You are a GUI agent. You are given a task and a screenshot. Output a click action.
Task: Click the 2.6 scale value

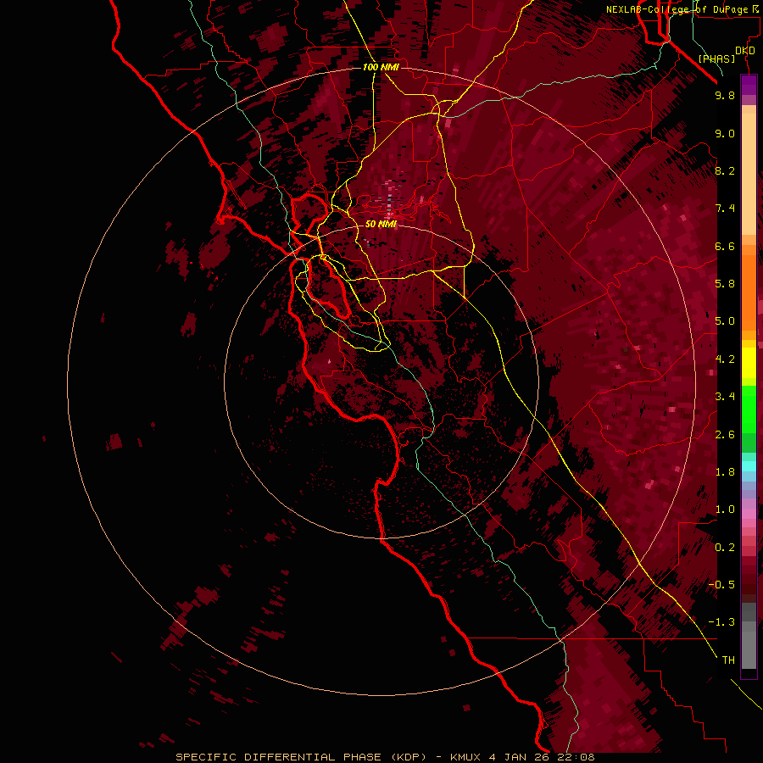point(725,435)
